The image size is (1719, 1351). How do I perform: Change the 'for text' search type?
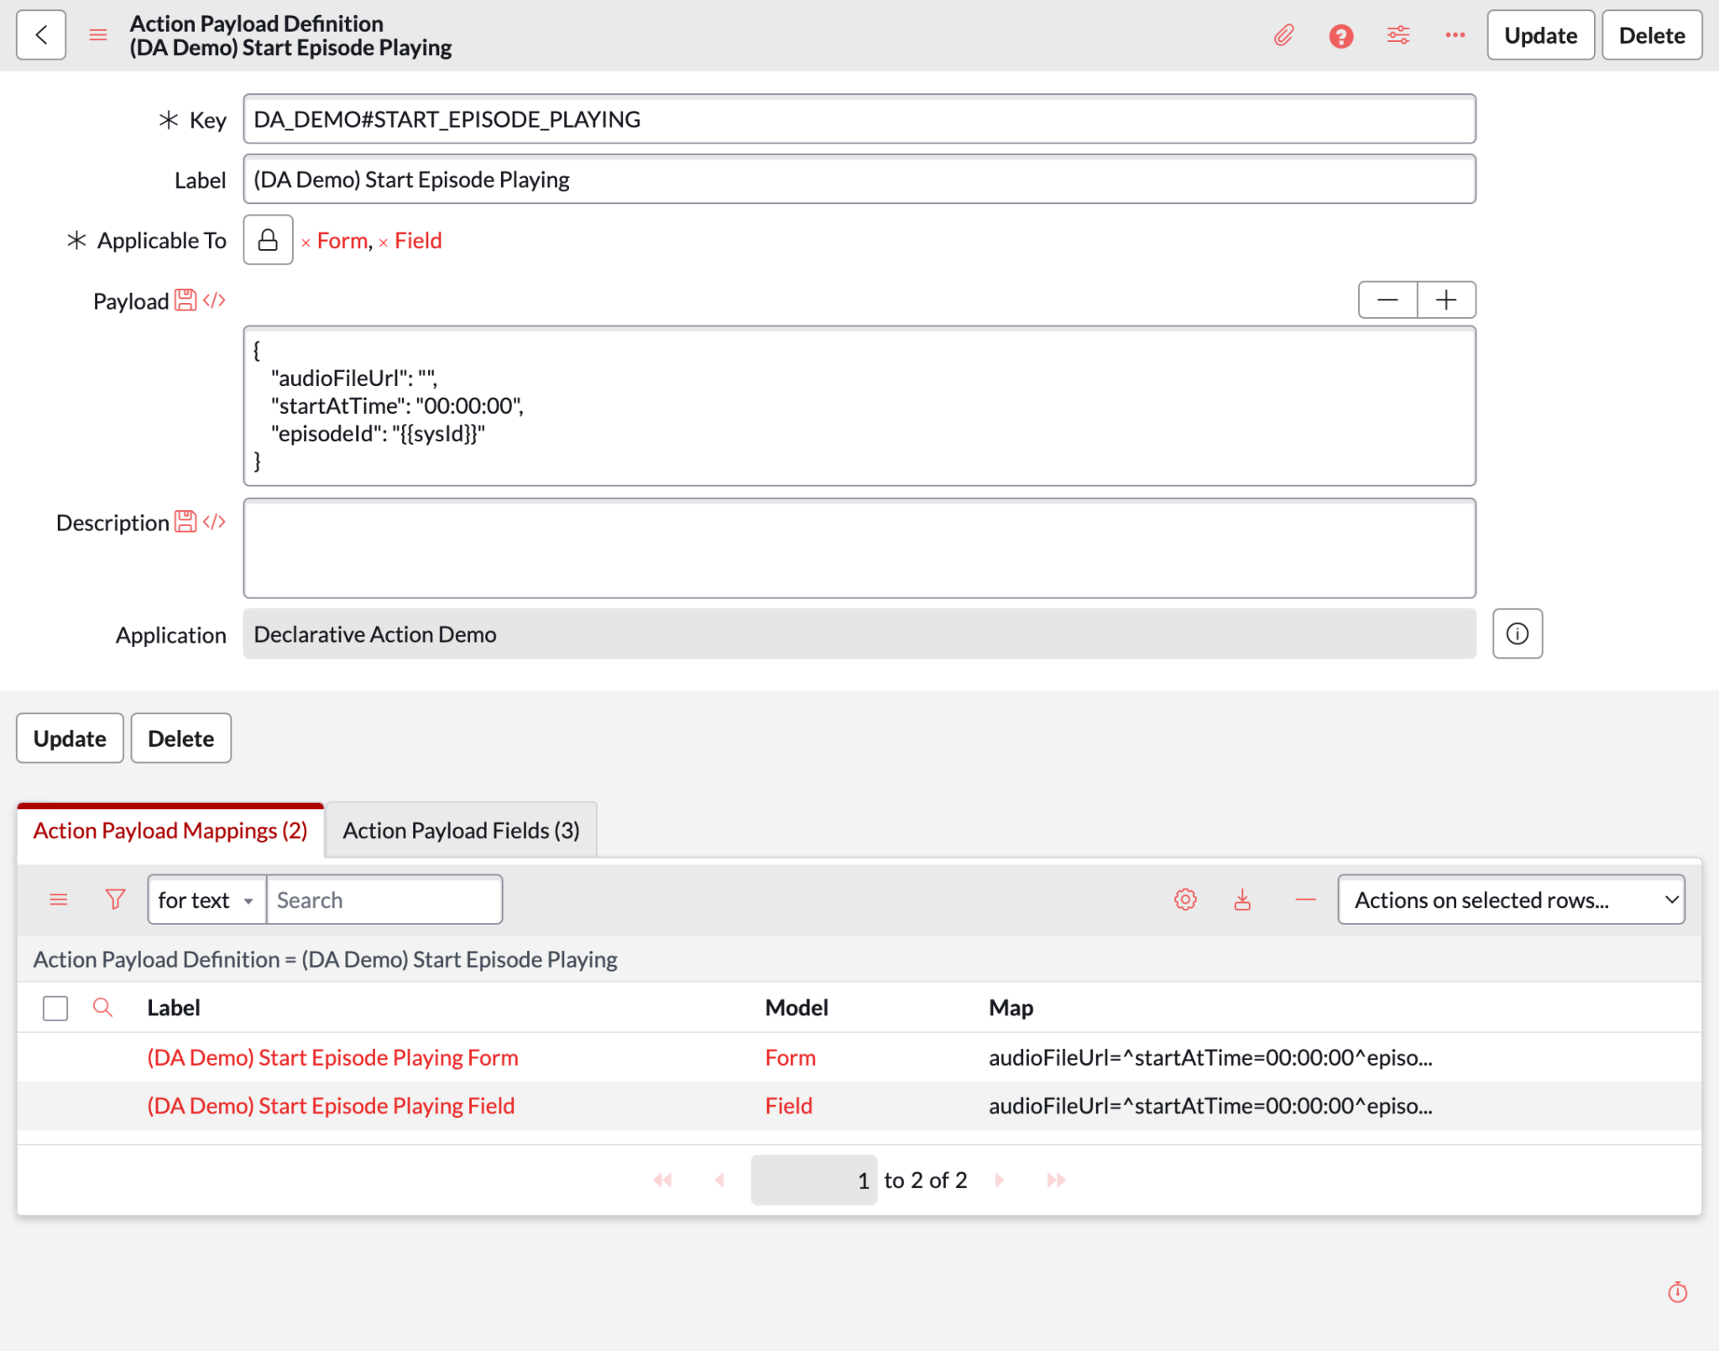(x=205, y=899)
